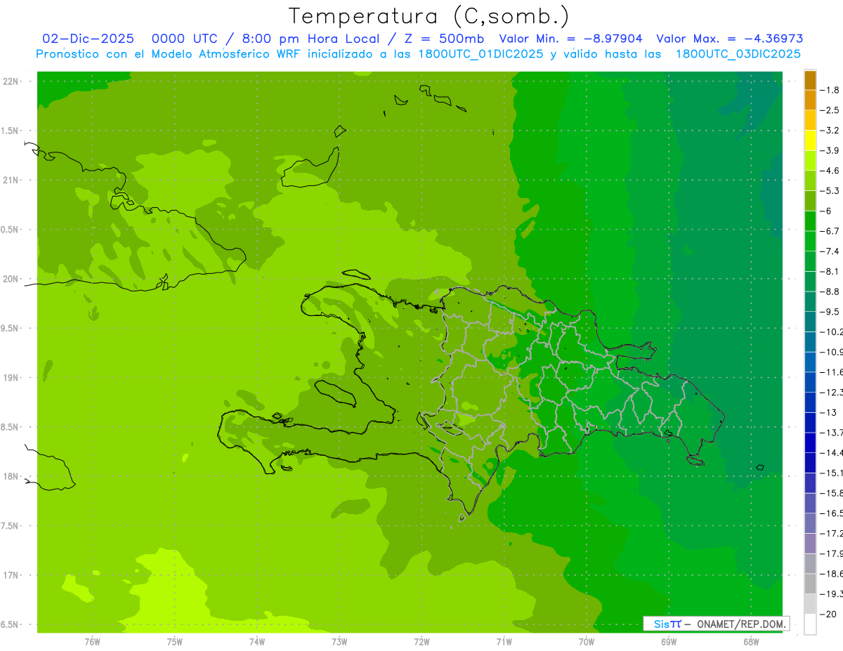Click the orange swatch between -1.8 and -2.5
Image resolution: width=843 pixels, height=651 pixels.
click(x=810, y=100)
